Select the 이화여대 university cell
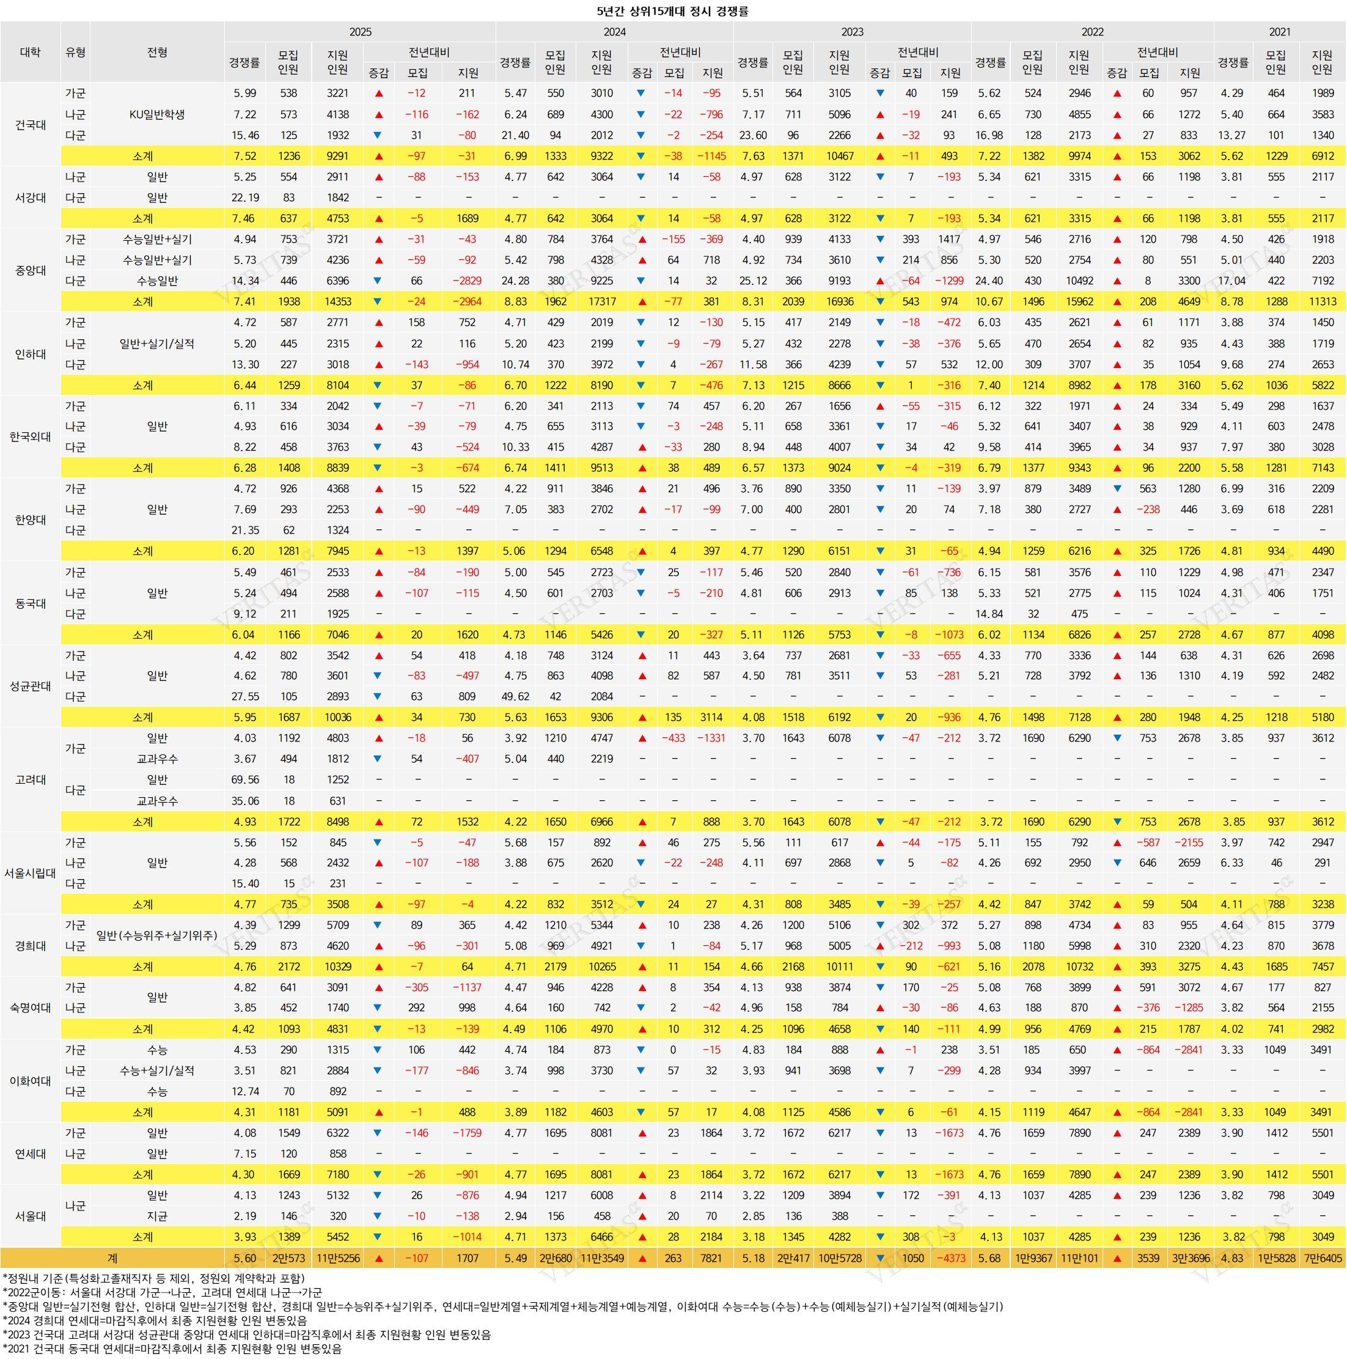1347x1359 pixels. click(30, 1081)
